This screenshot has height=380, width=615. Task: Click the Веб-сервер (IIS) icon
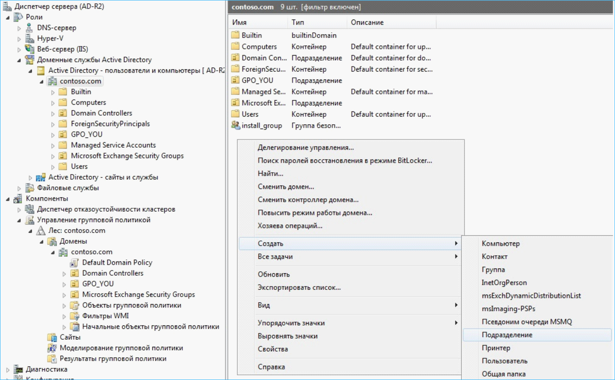pos(29,49)
